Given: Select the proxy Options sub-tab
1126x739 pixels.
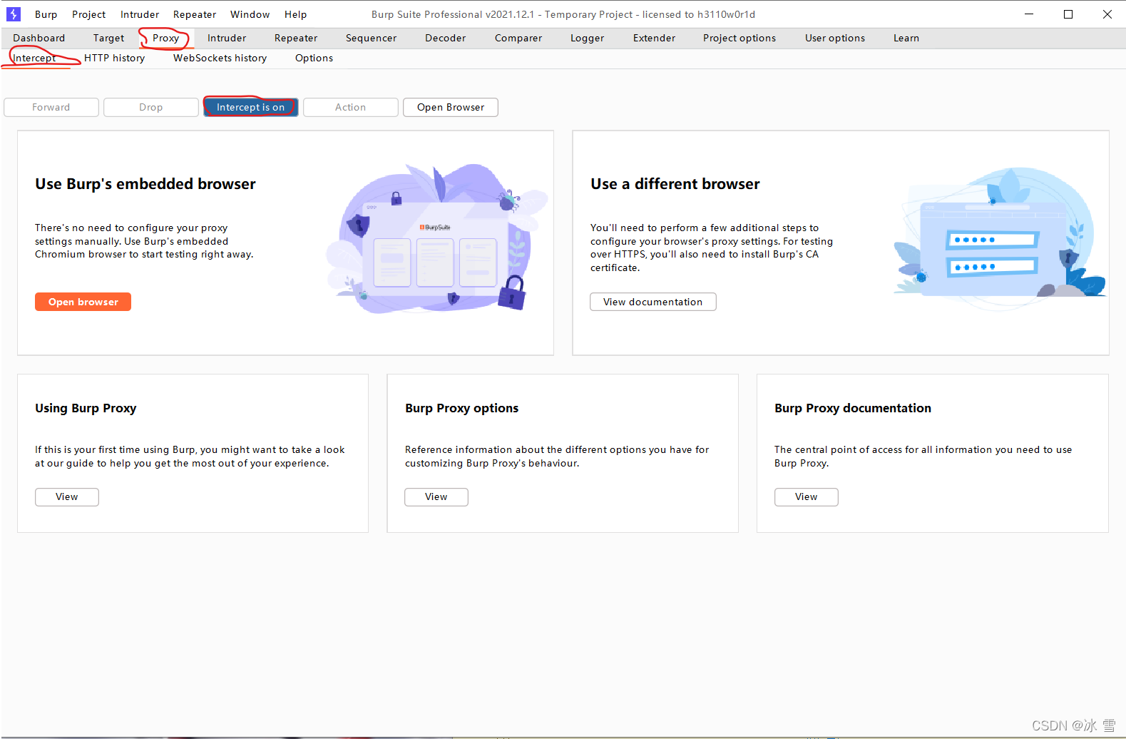Looking at the screenshot, I should 314,58.
